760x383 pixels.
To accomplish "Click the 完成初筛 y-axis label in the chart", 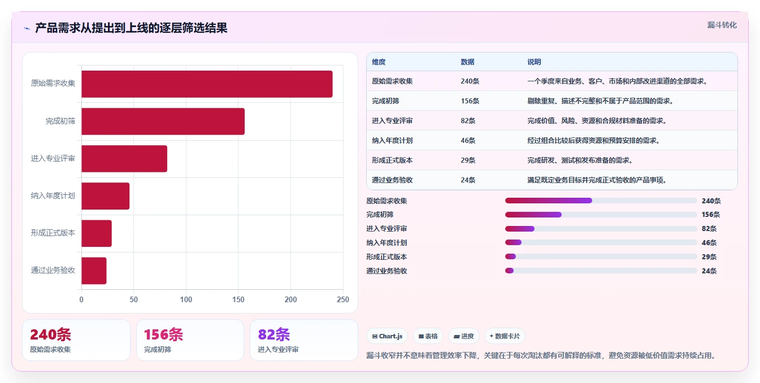I will [x=60, y=121].
